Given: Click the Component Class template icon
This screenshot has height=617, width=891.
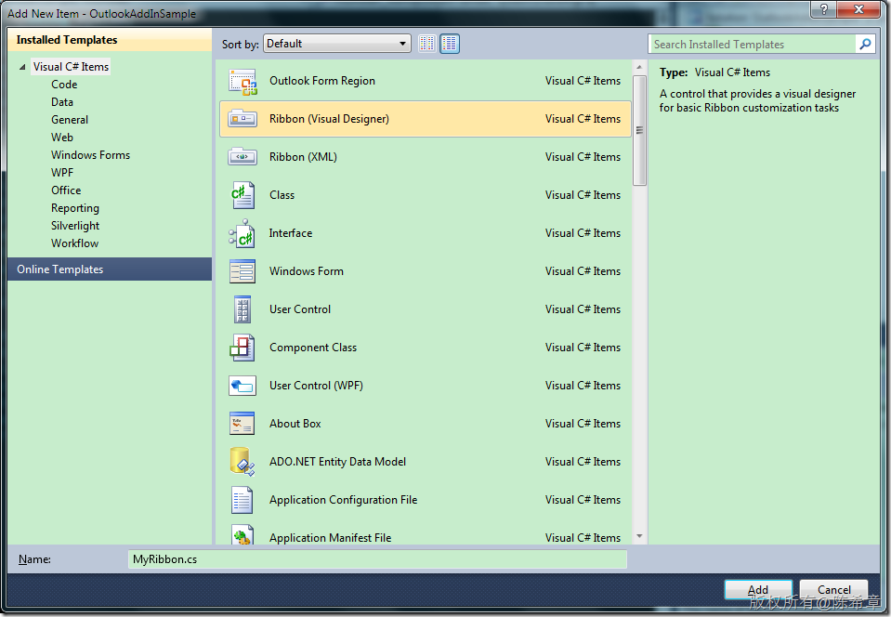Looking at the screenshot, I should pos(242,348).
